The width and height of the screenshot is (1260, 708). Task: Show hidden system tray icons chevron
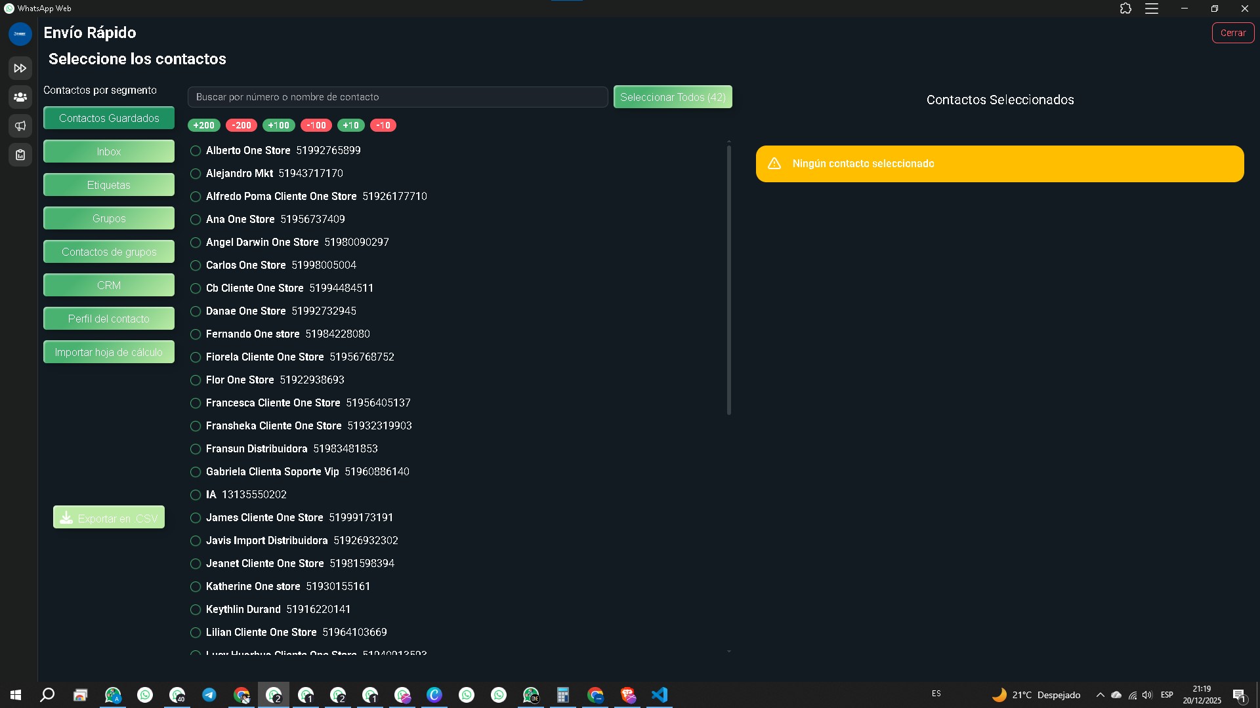(x=1100, y=695)
